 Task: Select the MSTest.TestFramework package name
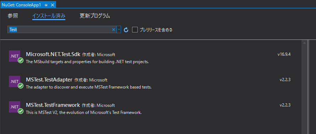point(53,105)
